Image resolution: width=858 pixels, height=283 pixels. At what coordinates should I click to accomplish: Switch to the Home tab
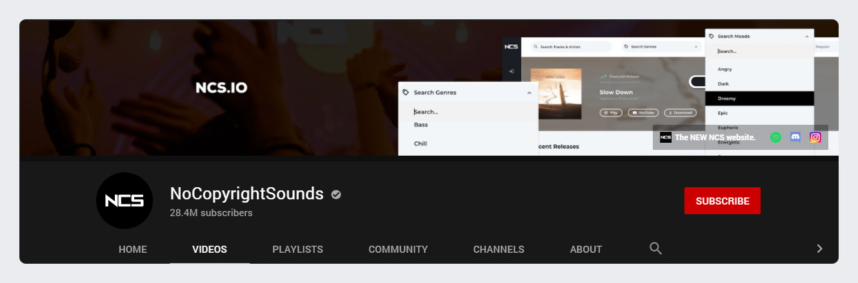[133, 250]
